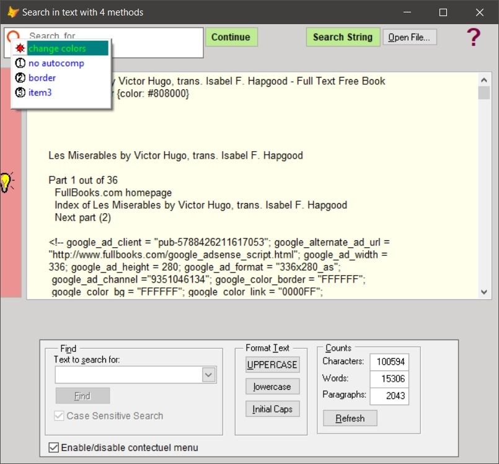Convert text with the UPPERCASE button
Image resolution: width=499 pixels, height=464 pixels.
point(272,364)
